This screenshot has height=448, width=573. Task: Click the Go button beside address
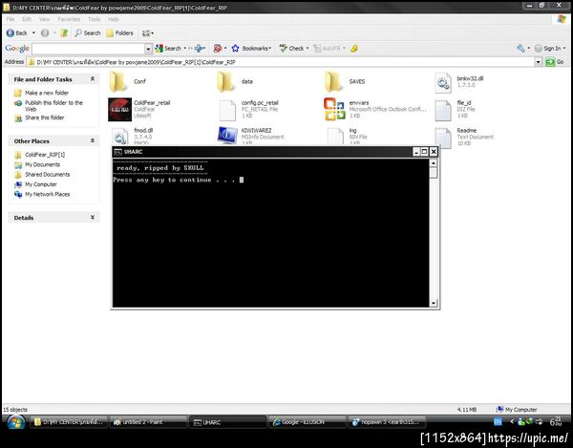pos(555,62)
